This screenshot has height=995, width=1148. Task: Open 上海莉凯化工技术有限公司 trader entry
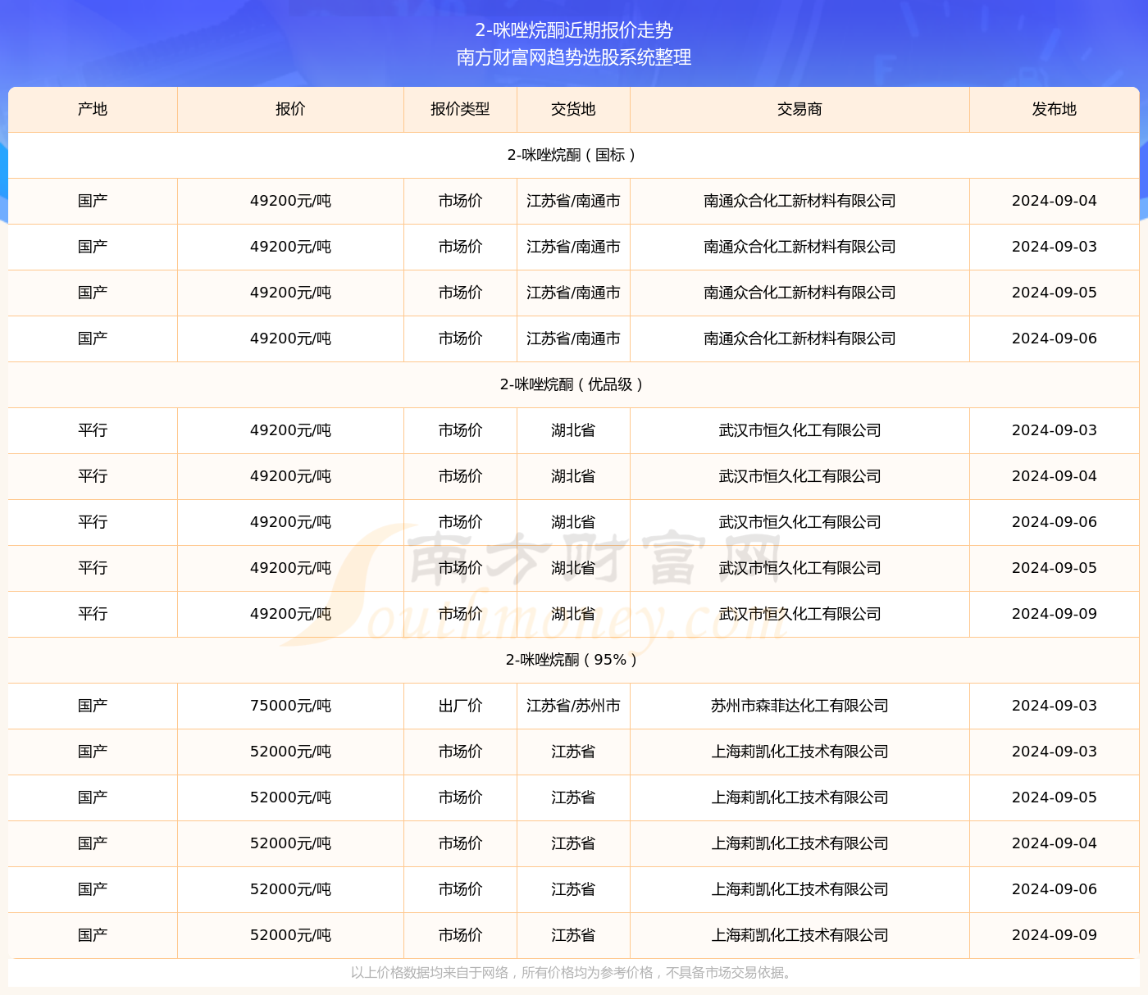tap(799, 752)
